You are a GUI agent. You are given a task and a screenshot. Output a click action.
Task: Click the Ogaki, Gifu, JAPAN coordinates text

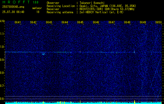[108, 6]
